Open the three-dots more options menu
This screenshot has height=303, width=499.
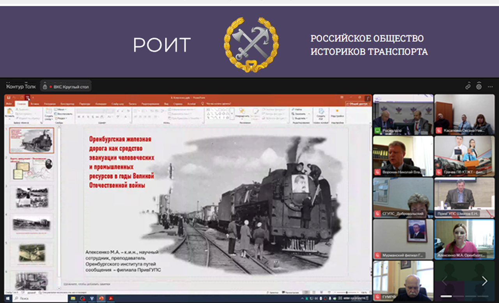point(490,86)
